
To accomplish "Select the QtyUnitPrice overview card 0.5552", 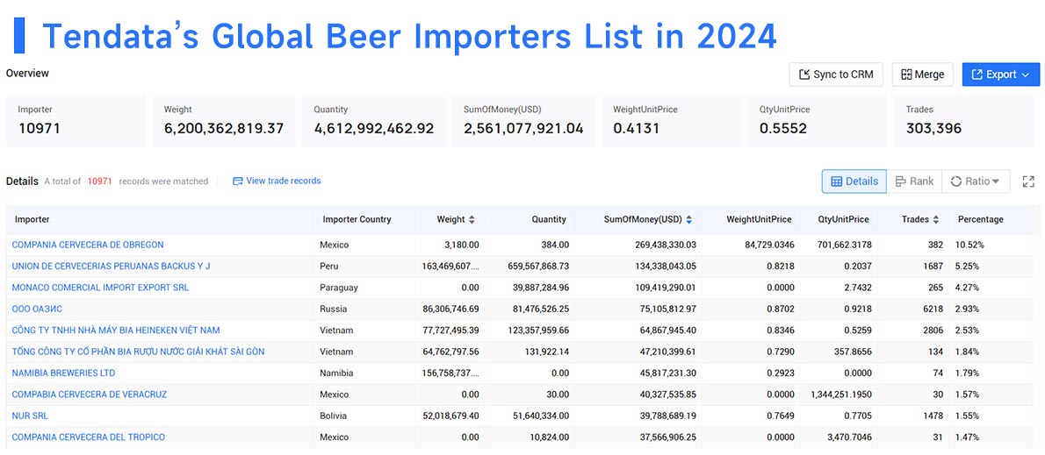I will 817,121.
